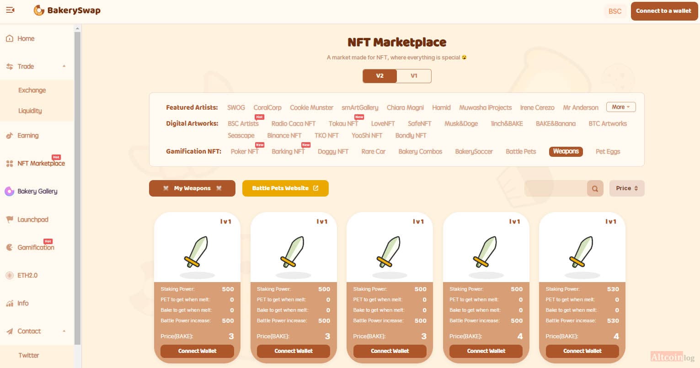This screenshot has height=368, width=700.
Task: Select Binance NFT category
Action: click(284, 135)
